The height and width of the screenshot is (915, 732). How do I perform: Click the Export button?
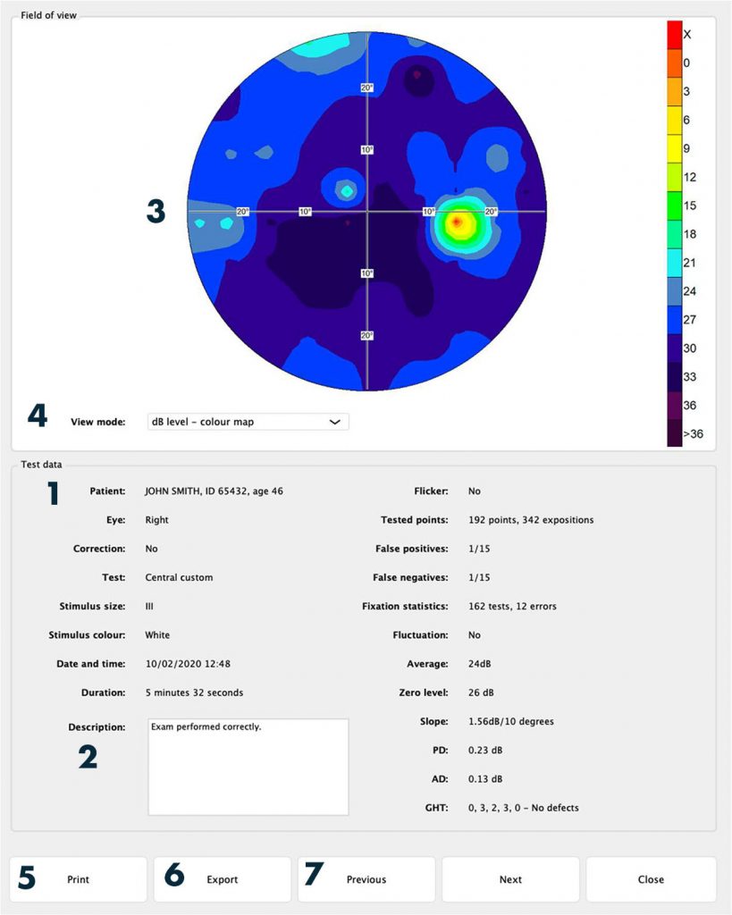pos(223,879)
